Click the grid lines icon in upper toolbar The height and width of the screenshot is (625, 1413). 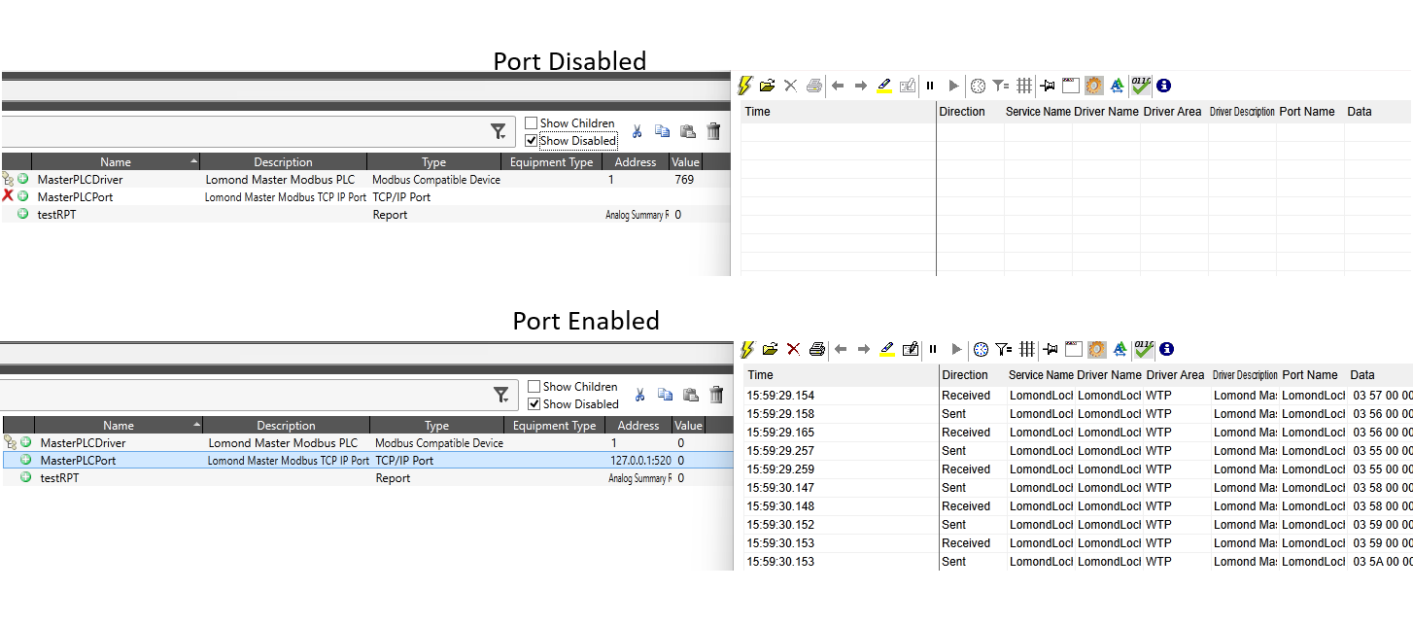click(x=1024, y=86)
